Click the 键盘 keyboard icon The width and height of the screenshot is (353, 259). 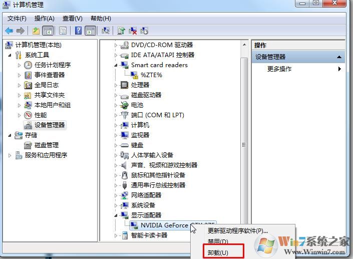tap(124, 145)
